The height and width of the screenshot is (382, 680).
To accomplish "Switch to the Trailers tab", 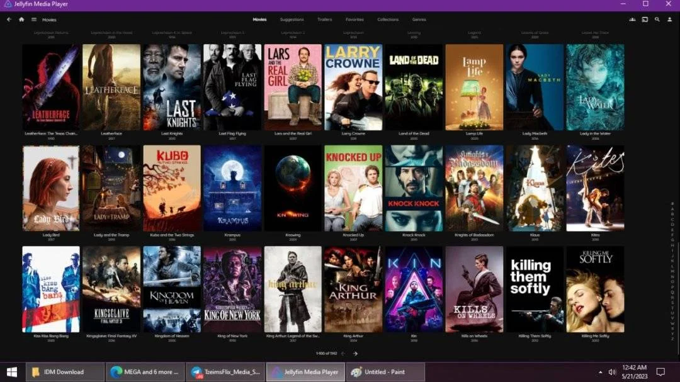I will pyautogui.click(x=324, y=20).
